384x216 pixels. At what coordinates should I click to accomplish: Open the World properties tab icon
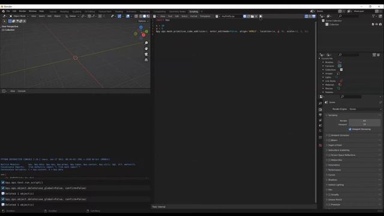coord(320,131)
